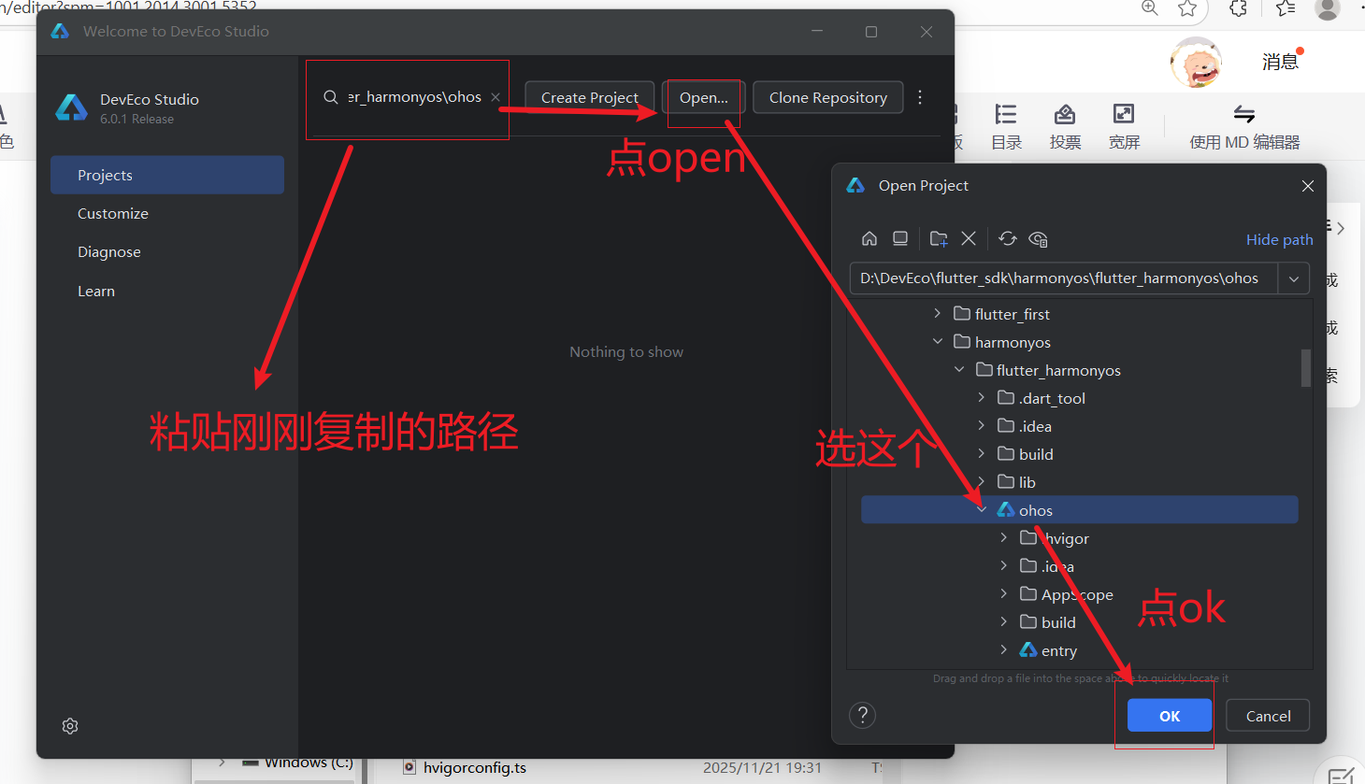Collapse the harmonyos folder
This screenshot has height=784, width=1365.
(x=938, y=342)
